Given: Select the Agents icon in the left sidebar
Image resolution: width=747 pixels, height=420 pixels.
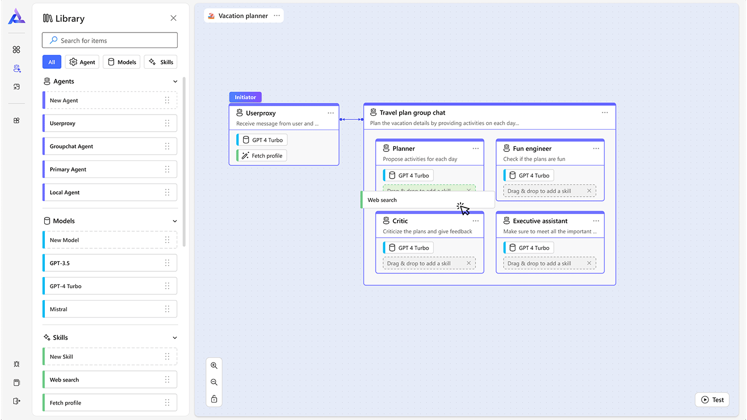Looking at the screenshot, I should point(17,68).
